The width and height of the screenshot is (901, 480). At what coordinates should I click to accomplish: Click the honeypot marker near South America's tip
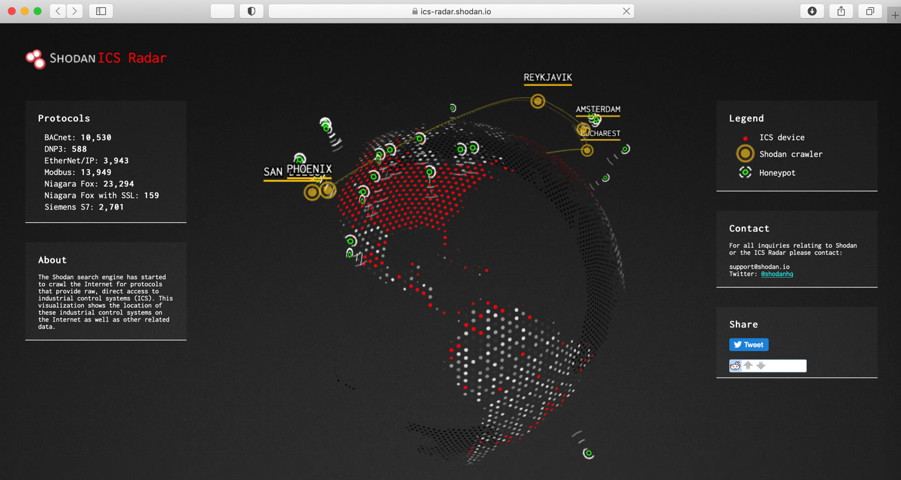click(x=588, y=454)
